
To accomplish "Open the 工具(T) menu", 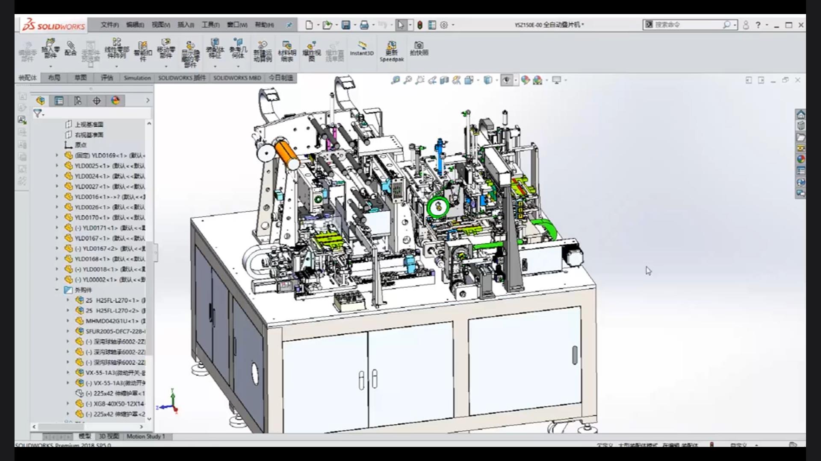I will click(210, 25).
